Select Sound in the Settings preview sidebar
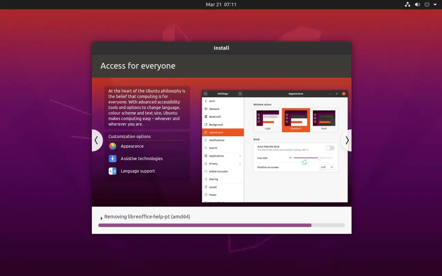 [x=223, y=187]
